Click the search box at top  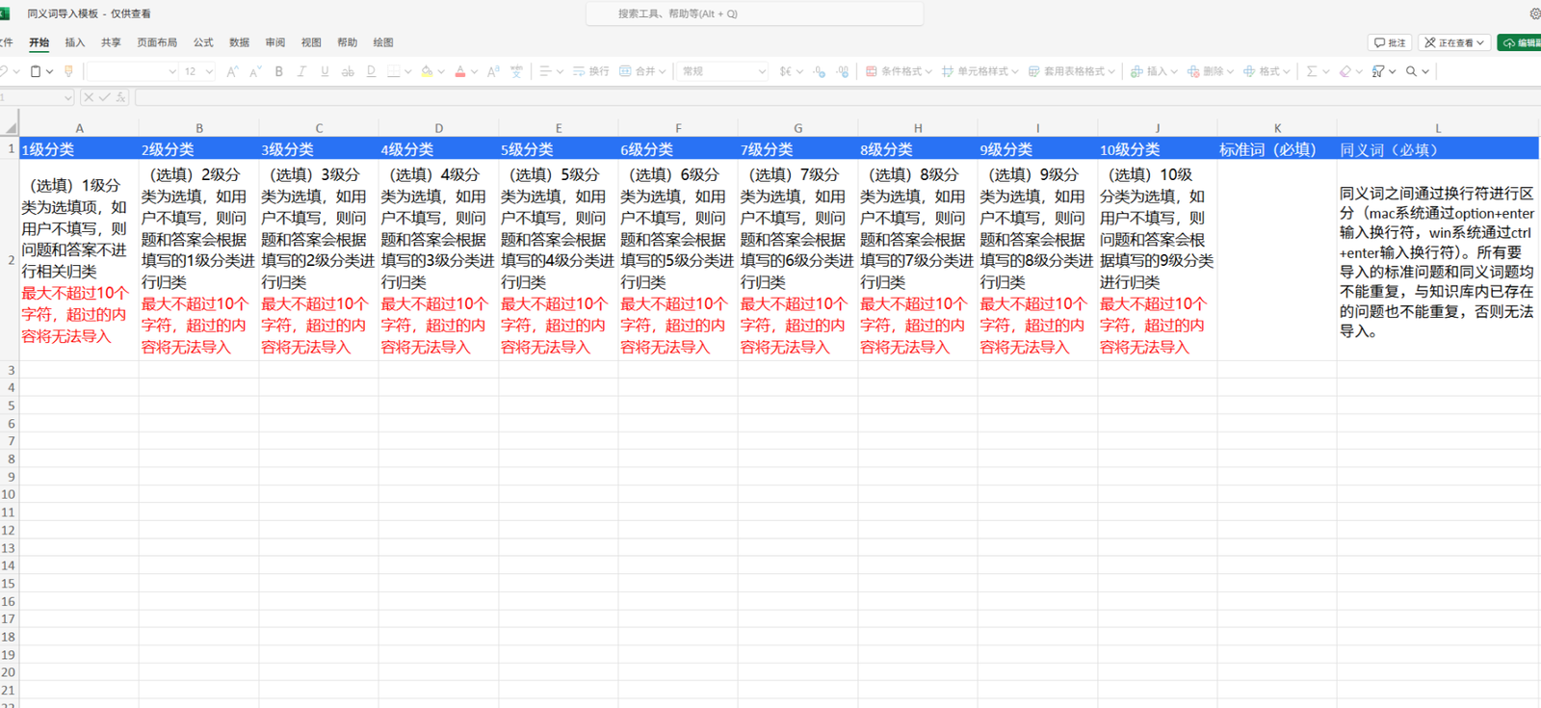(754, 13)
